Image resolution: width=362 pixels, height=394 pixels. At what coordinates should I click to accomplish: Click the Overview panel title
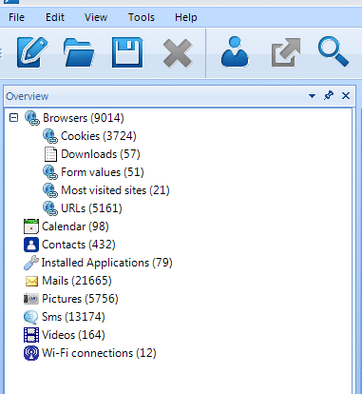coord(28,96)
